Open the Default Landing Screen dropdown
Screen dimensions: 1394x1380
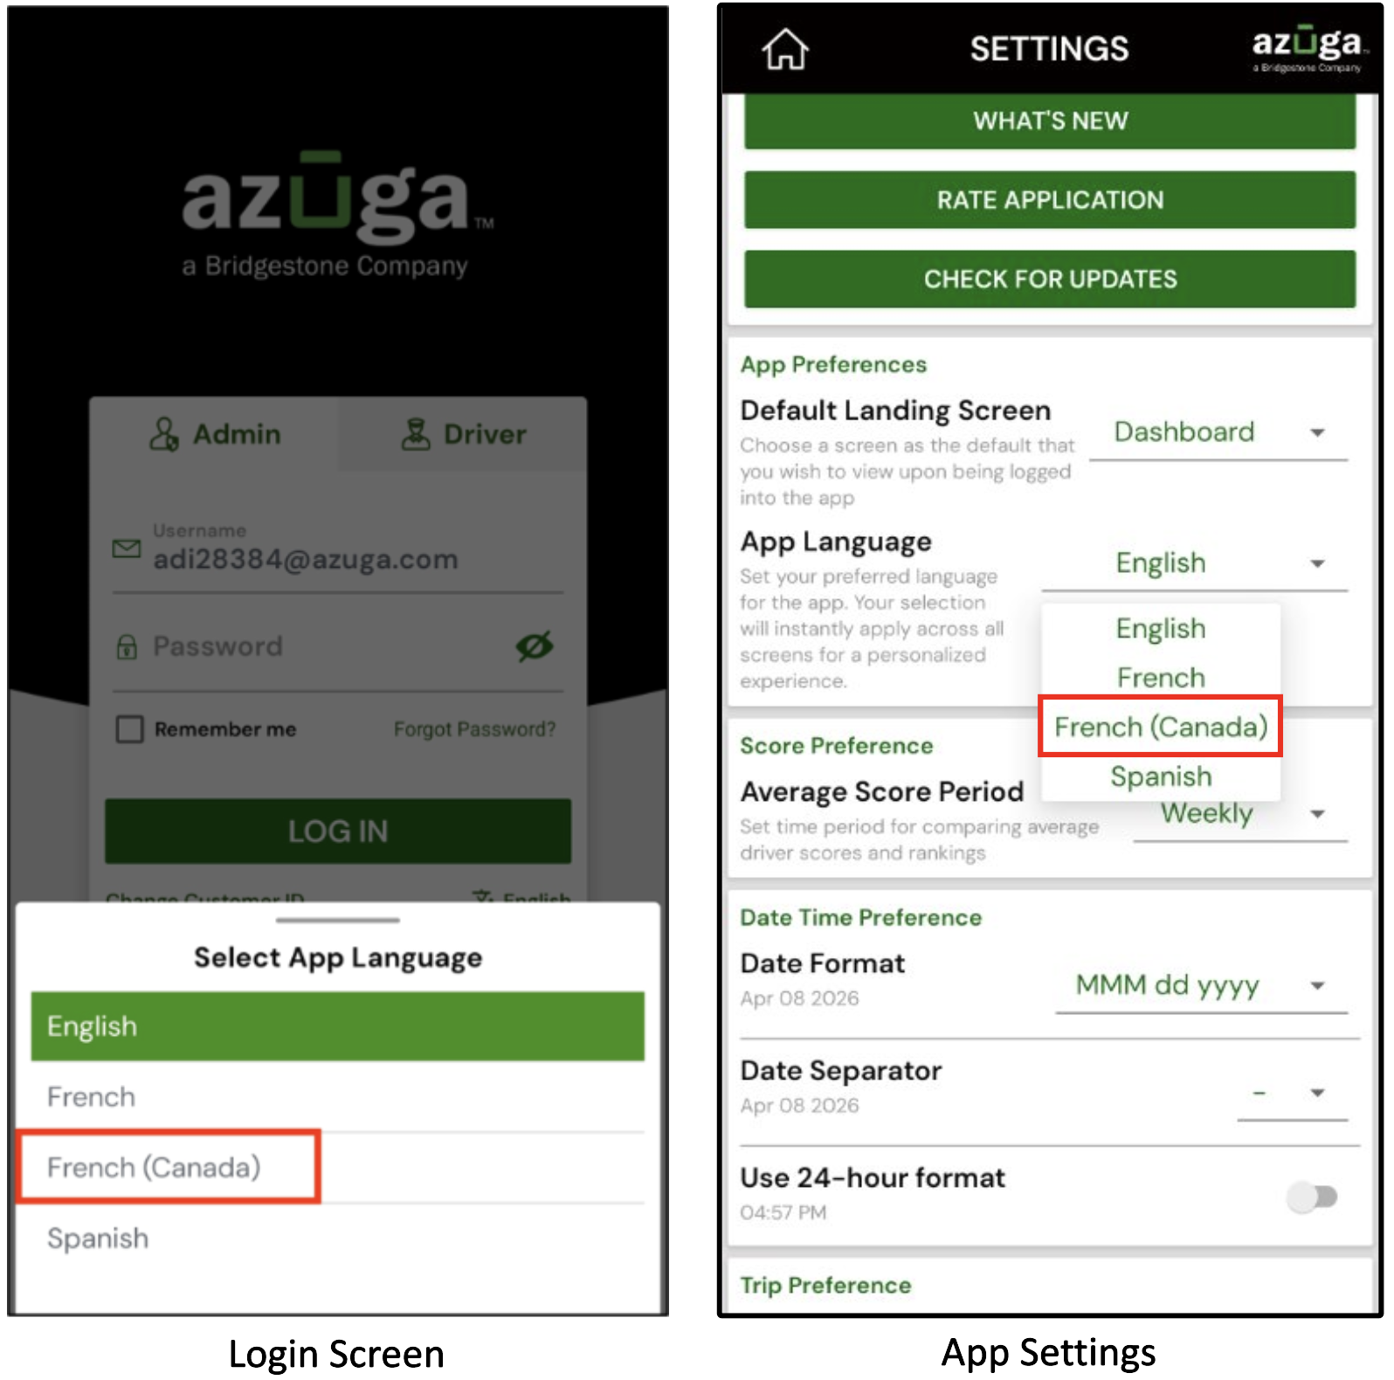tap(1218, 432)
